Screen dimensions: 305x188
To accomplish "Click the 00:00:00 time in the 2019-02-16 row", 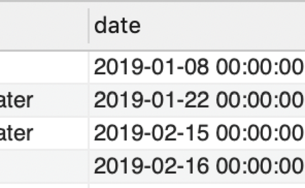I will tap(259, 166).
